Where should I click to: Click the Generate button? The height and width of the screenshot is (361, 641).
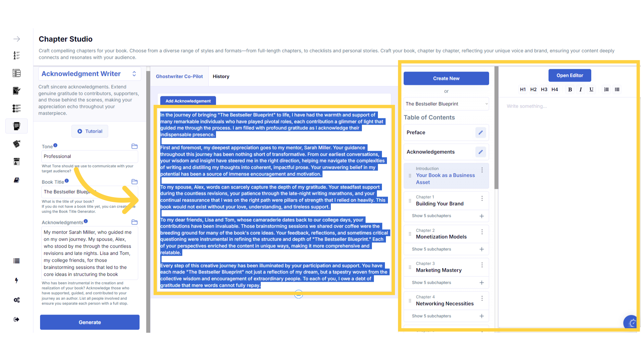89,322
